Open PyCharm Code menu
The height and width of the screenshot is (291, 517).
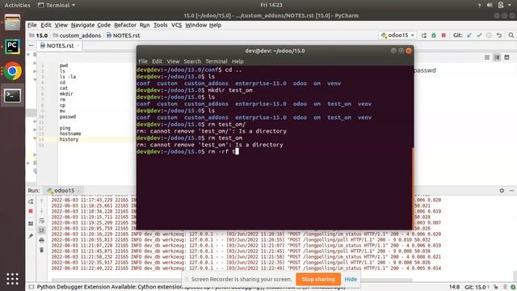pos(103,25)
